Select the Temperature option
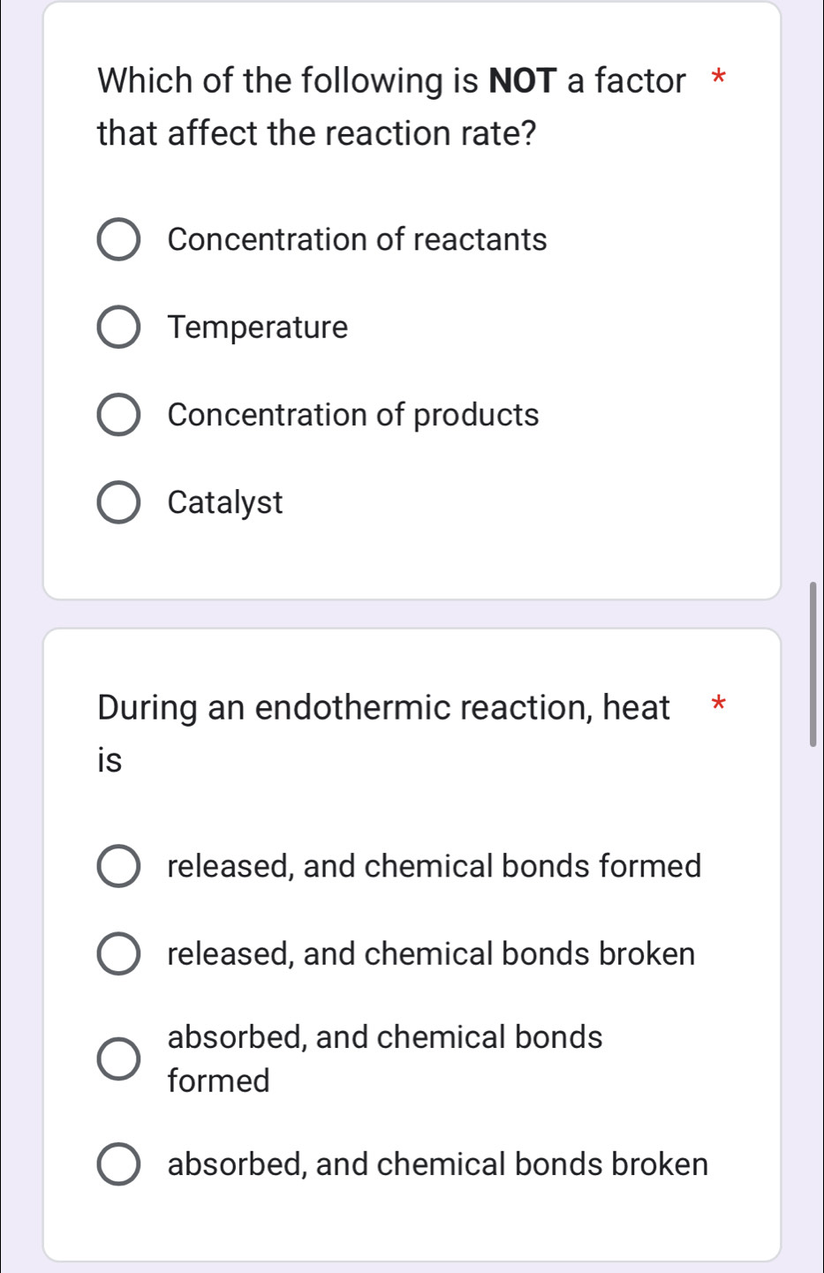 tap(118, 327)
